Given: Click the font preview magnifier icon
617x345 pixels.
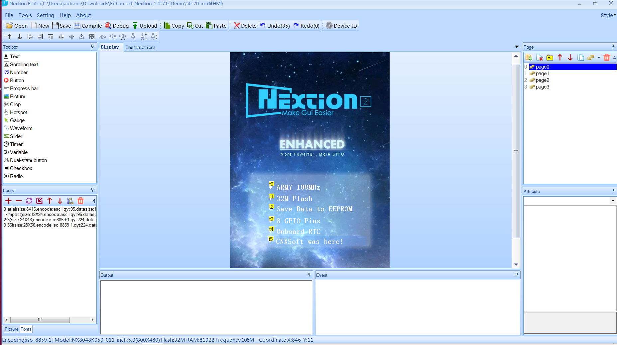Looking at the screenshot, I should click(70, 201).
